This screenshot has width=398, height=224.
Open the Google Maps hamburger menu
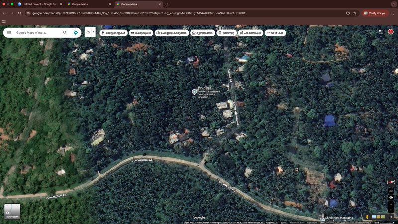[9, 33]
